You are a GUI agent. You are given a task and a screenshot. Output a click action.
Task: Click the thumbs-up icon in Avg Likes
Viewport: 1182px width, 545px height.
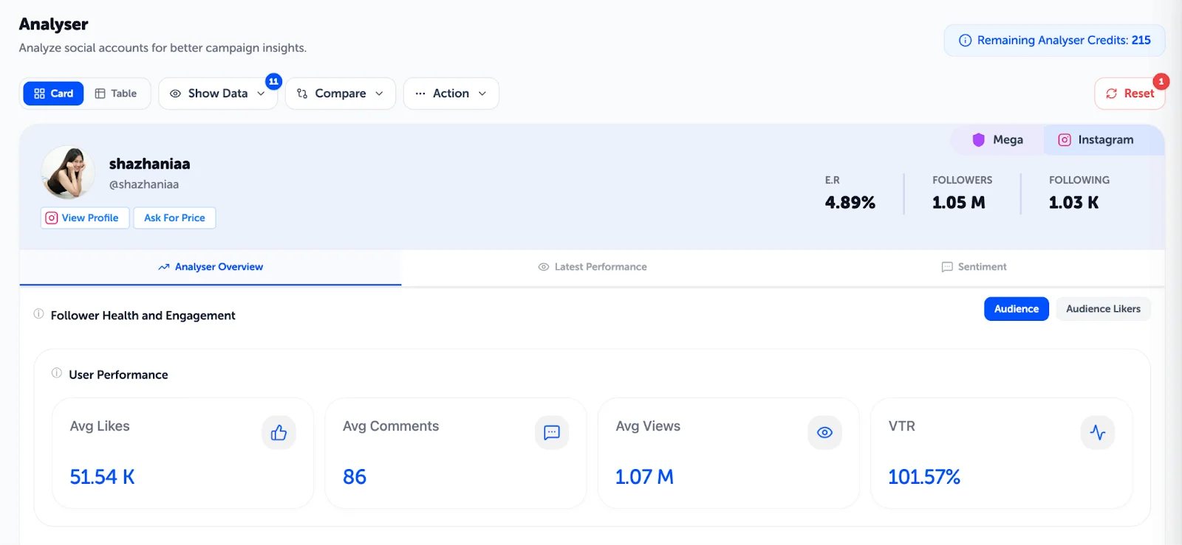[279, 433]
